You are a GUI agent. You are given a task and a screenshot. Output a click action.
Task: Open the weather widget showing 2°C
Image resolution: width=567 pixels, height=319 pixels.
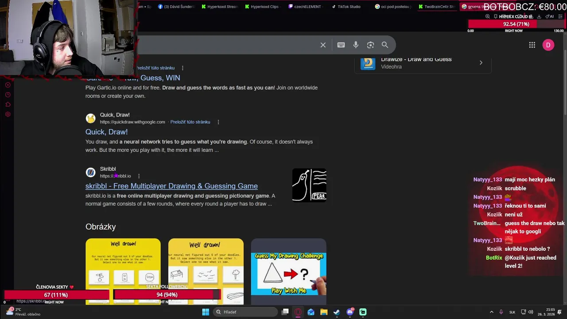(x=23, y=312)
